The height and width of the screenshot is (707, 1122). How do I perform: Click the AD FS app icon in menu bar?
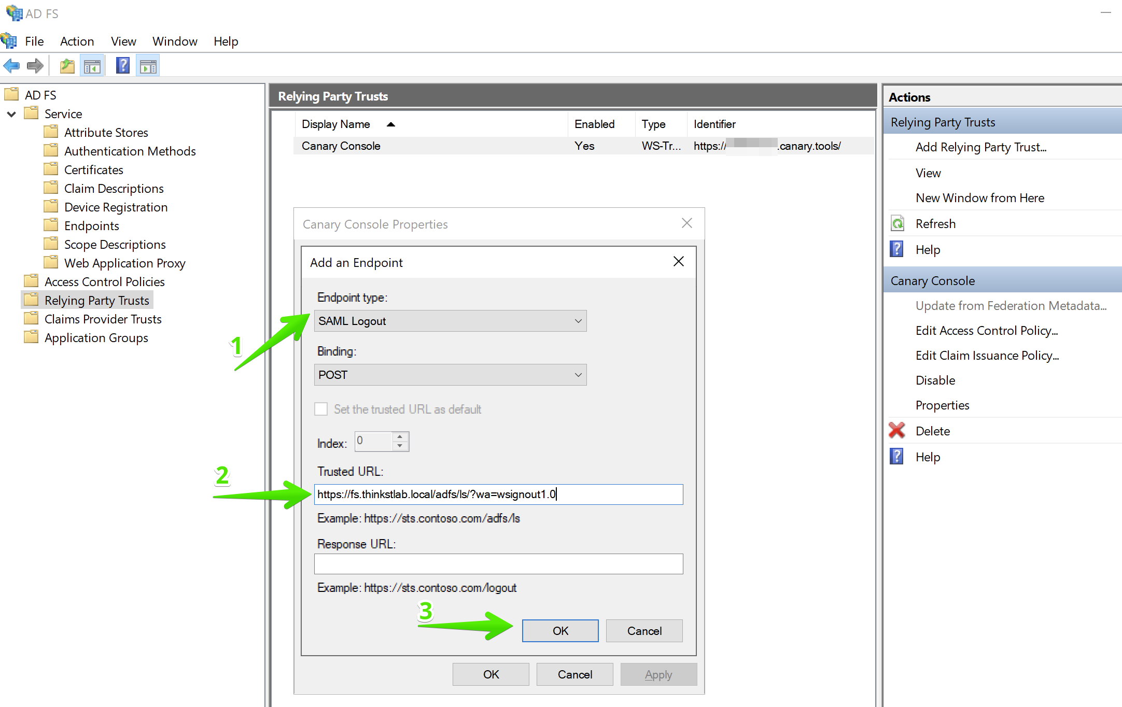click(9, 41)
